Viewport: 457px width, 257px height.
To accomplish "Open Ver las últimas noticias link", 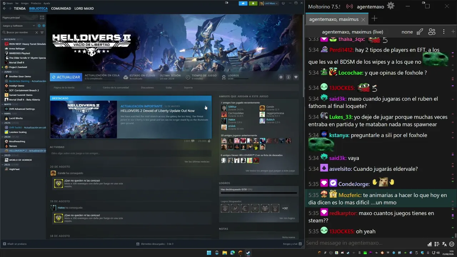I will [197, 162].
